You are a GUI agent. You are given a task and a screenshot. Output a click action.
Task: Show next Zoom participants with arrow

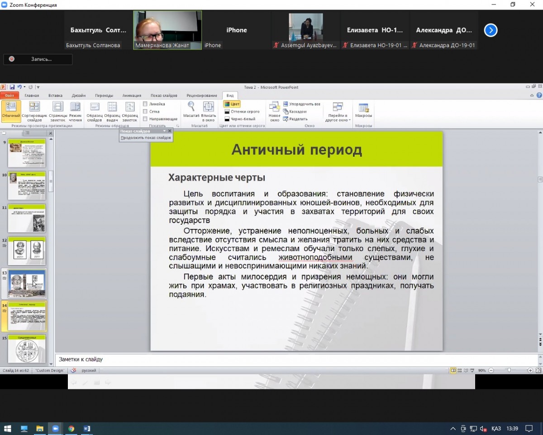491,30
